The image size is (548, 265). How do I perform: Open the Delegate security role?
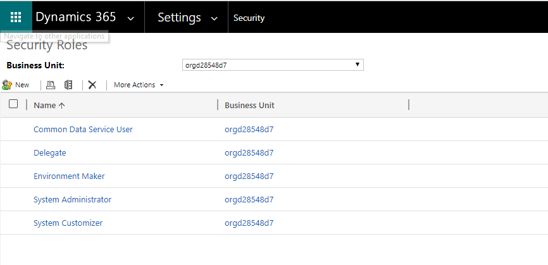(49, 153)
